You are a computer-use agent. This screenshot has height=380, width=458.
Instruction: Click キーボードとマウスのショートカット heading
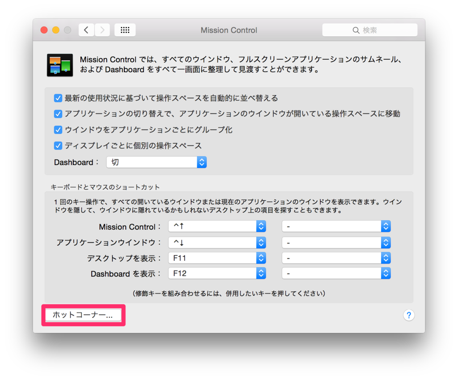click(x=105, y=187)
